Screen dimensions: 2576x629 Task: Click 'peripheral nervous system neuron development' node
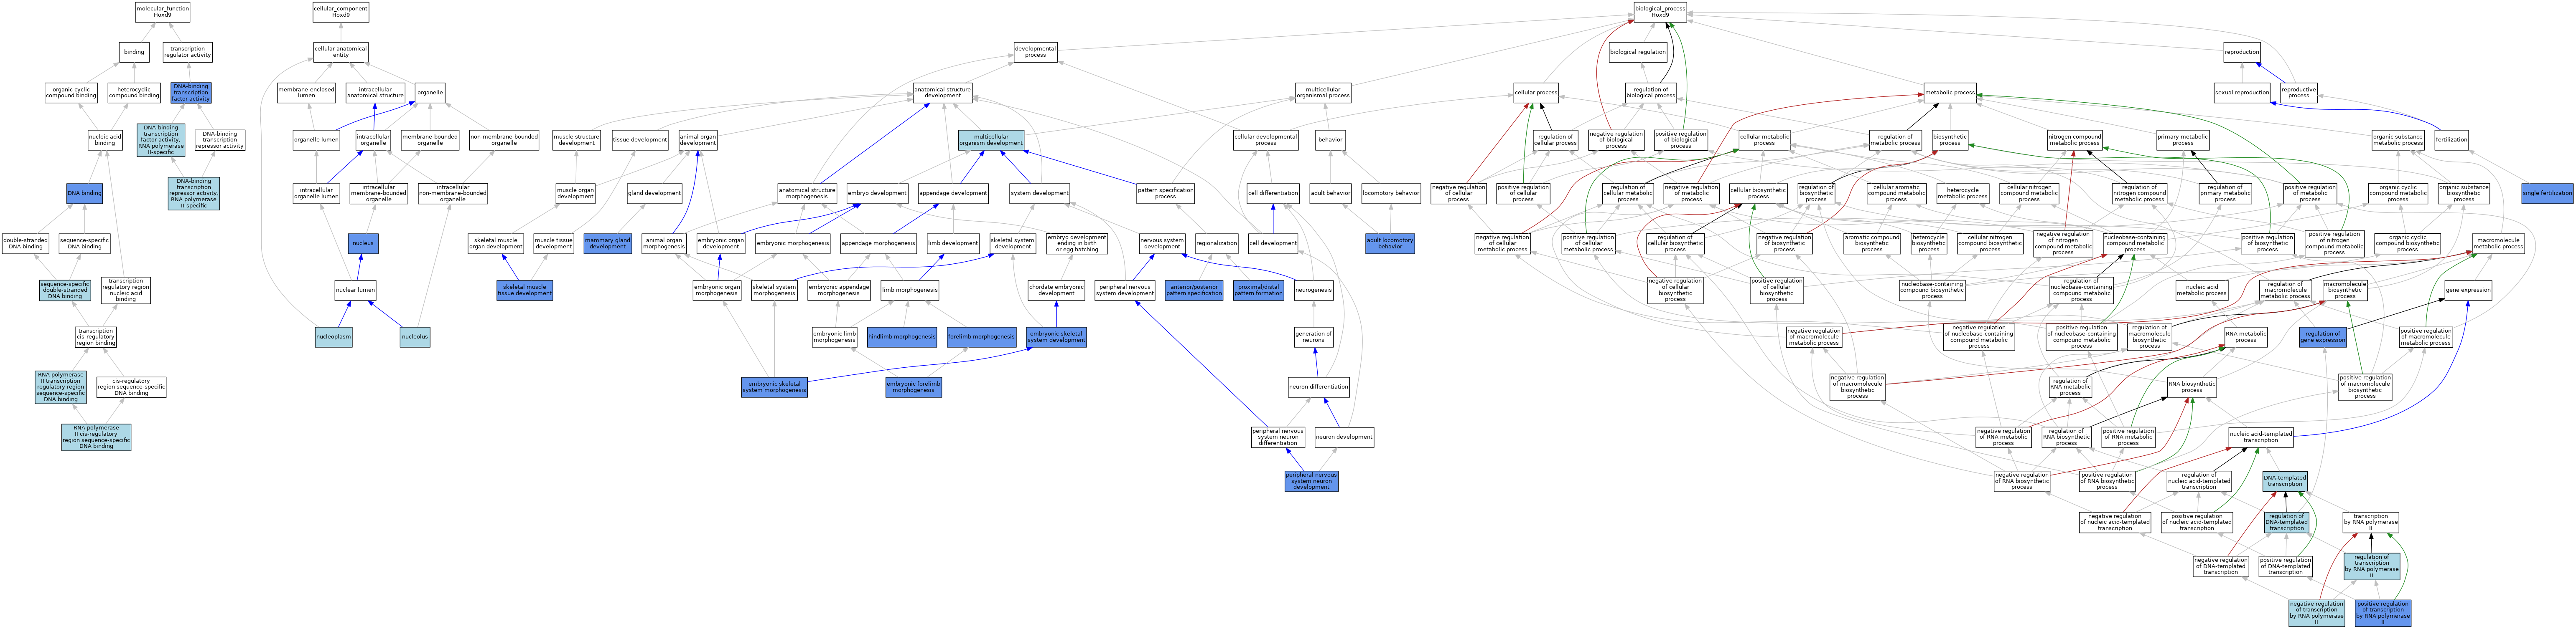pyautogui.click(x=1311, y=481)
